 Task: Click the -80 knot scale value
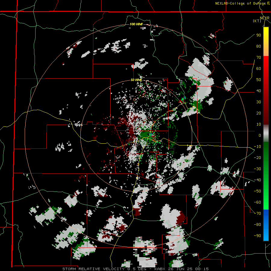click(x=257, y=225)
